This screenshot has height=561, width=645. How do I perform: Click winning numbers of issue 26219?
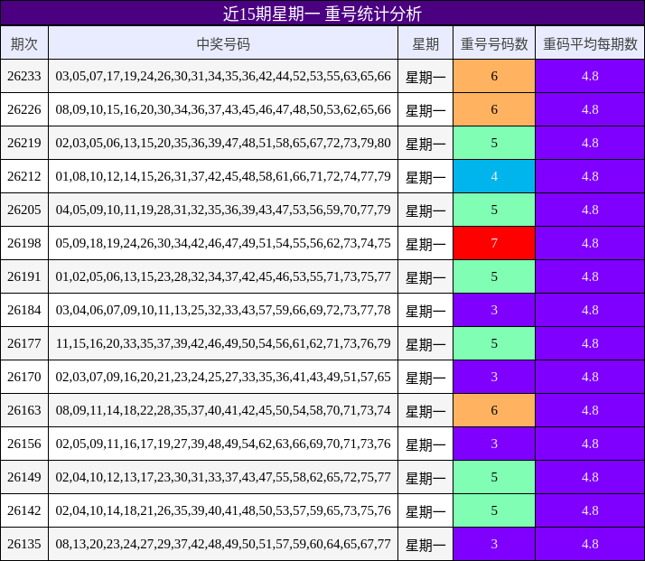223,143
